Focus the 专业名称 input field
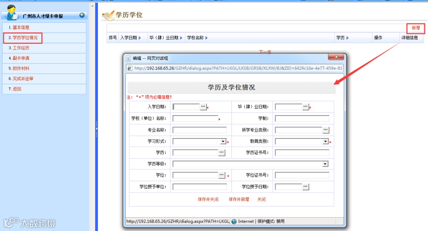428x231 pixels. click(x=199, y=130)
